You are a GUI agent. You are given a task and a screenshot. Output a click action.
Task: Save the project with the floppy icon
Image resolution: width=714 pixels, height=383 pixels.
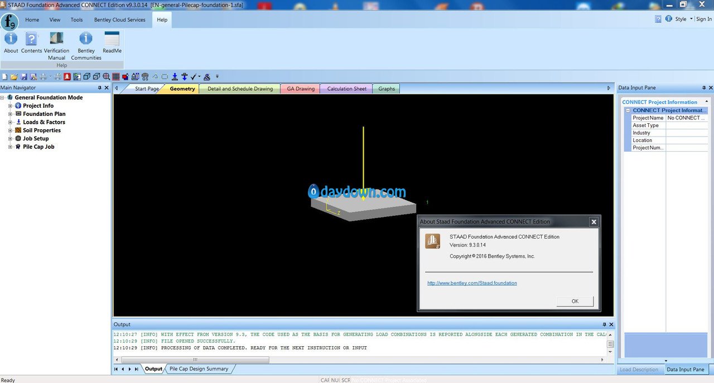coord(24,77)
